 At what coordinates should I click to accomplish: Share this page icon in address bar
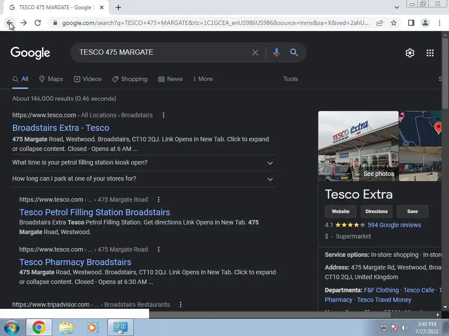(x=380, y=23)
